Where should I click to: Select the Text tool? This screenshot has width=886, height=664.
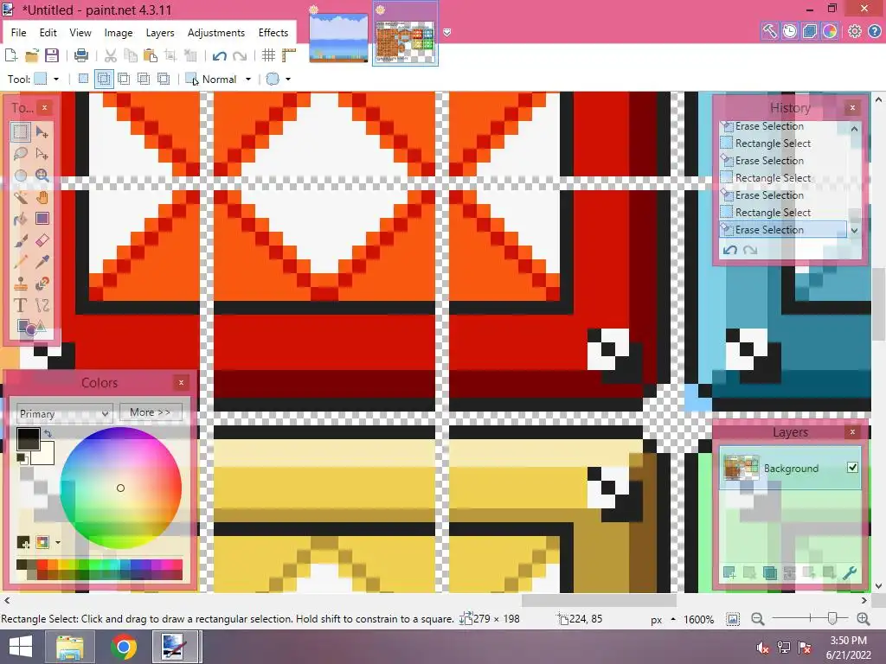coord(21,305)
